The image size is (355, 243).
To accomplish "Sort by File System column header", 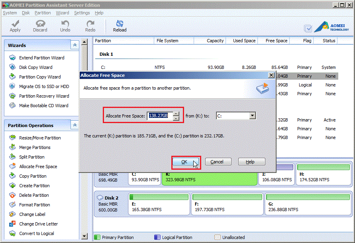I will (x=174, y=41).
